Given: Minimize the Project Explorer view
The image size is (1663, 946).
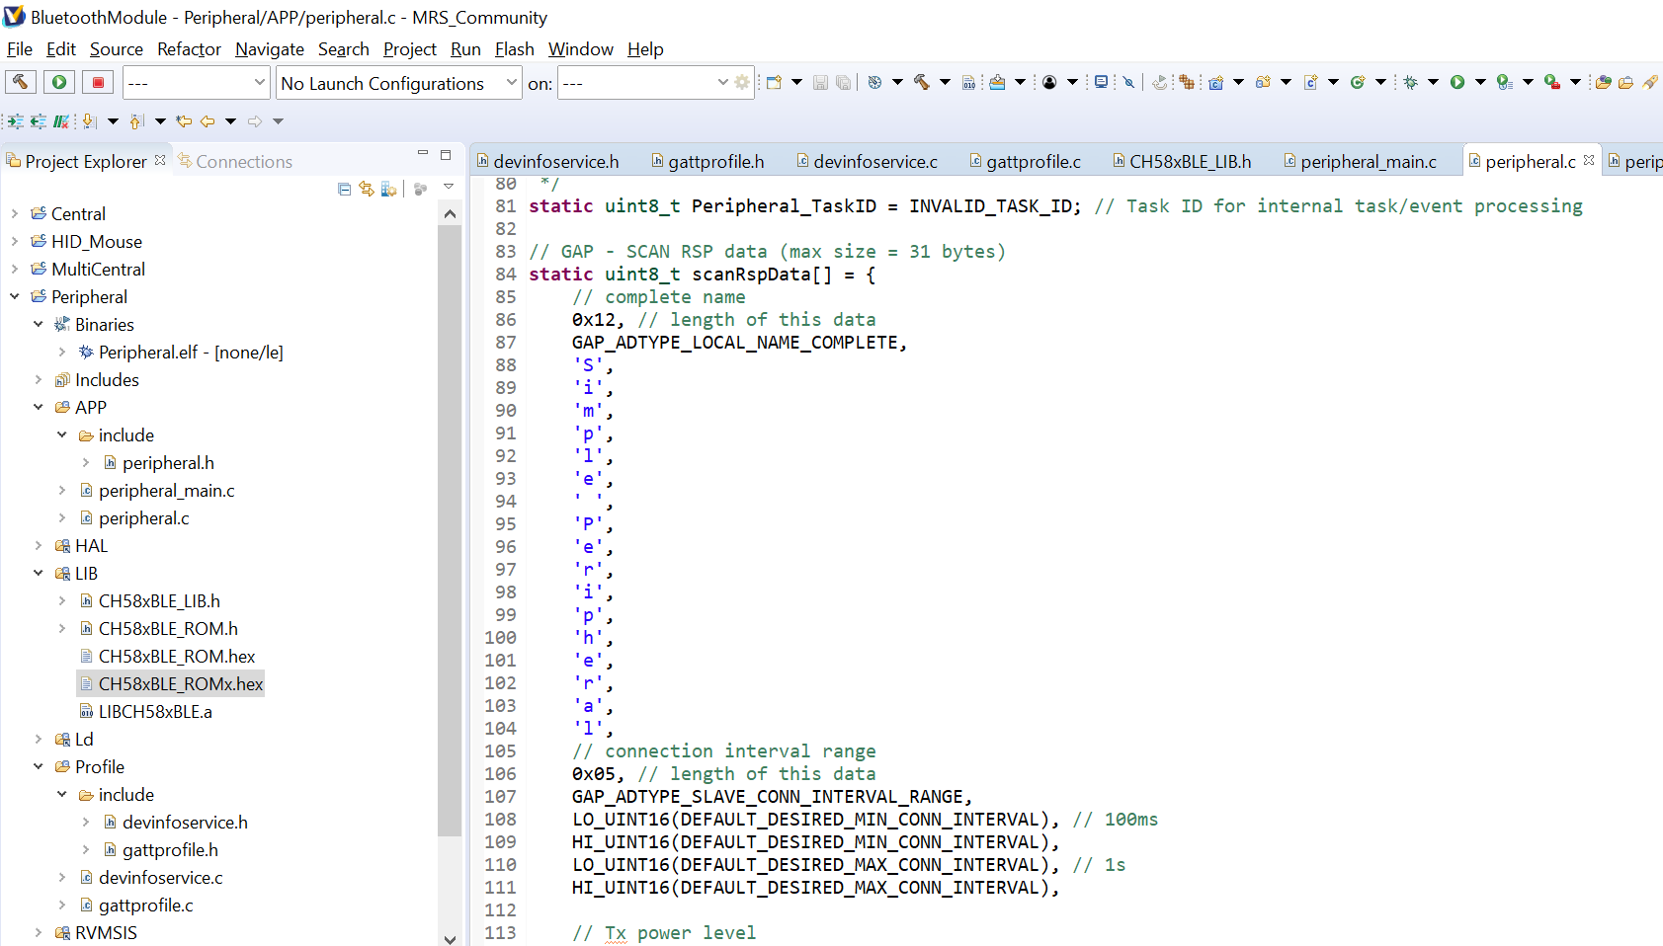Looking at the screenshot, I should (423, 153).
